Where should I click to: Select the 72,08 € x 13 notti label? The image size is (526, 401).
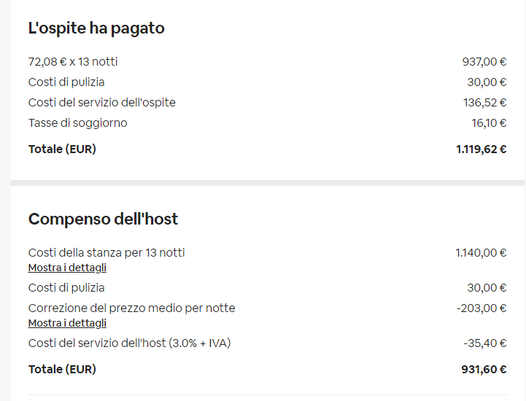coord(73,61)
